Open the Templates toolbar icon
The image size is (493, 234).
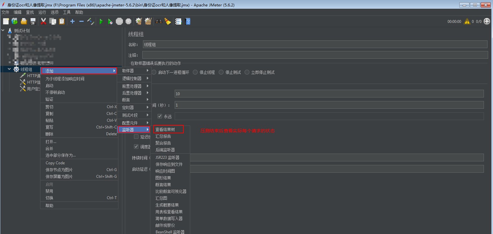pyautogui.click(x=15, y=21)
